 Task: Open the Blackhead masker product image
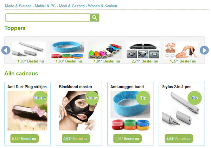(79, 111)
